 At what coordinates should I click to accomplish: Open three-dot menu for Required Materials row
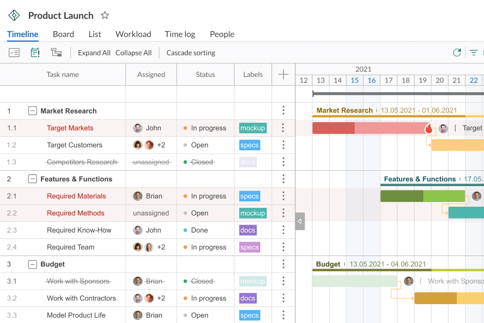click(x=283, y=196)
